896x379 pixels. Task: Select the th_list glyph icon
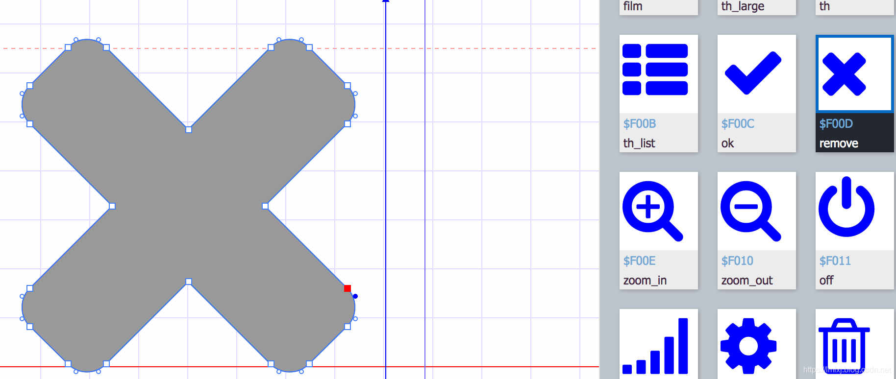(655, 70)
